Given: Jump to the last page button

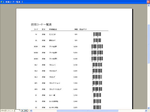Looking at the screenshot, I should [x=26, y=111].
